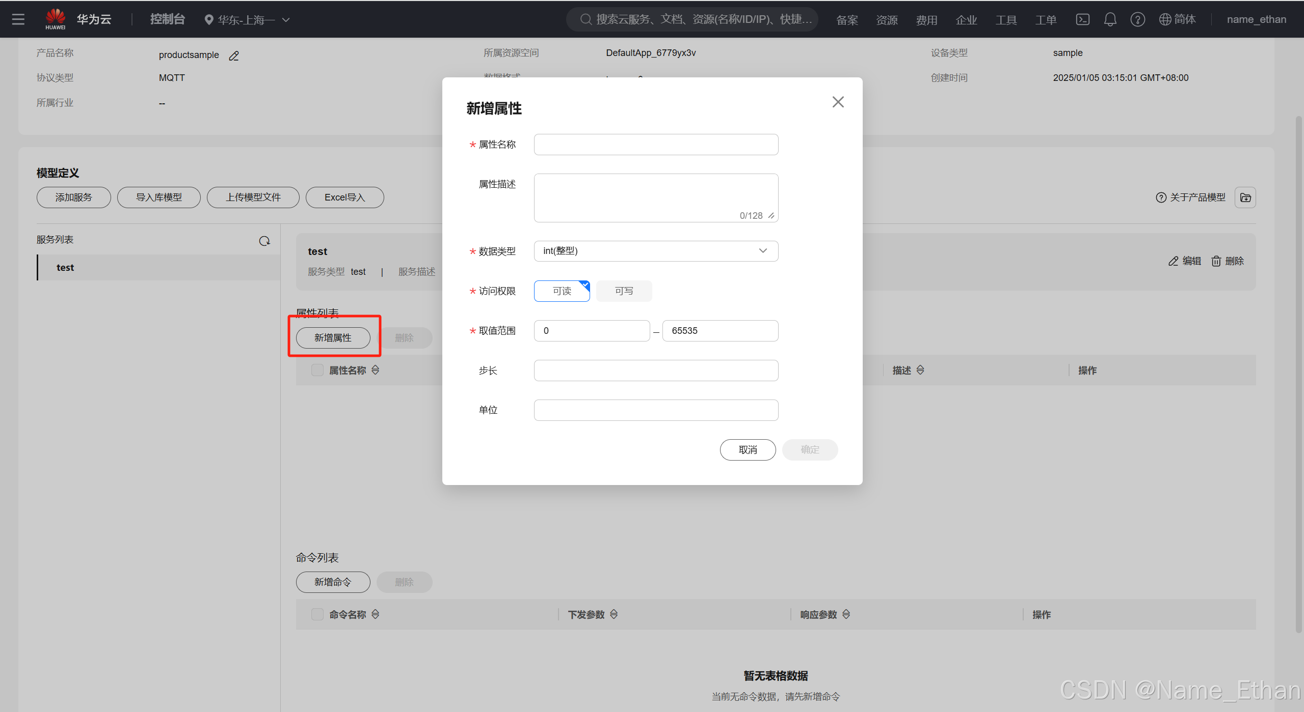Refresh the service list

264,241
